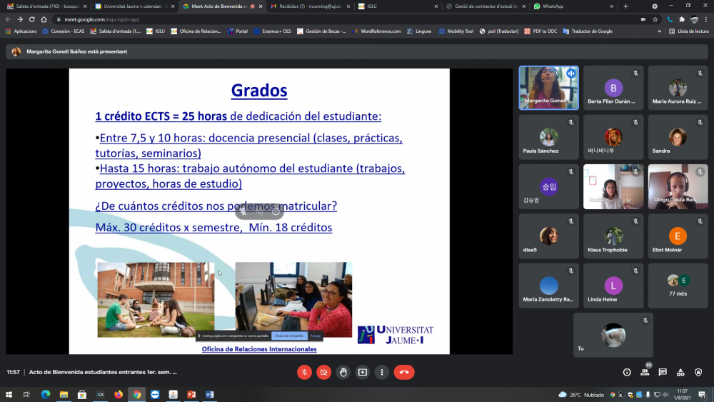The image size is (714, 402).
Task: Turn on the camera
Action: click(323, 372)
